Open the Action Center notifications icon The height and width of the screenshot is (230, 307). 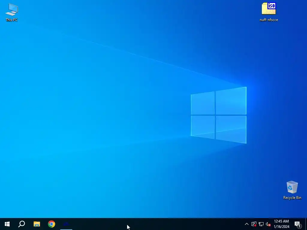[x=298, y=224]
